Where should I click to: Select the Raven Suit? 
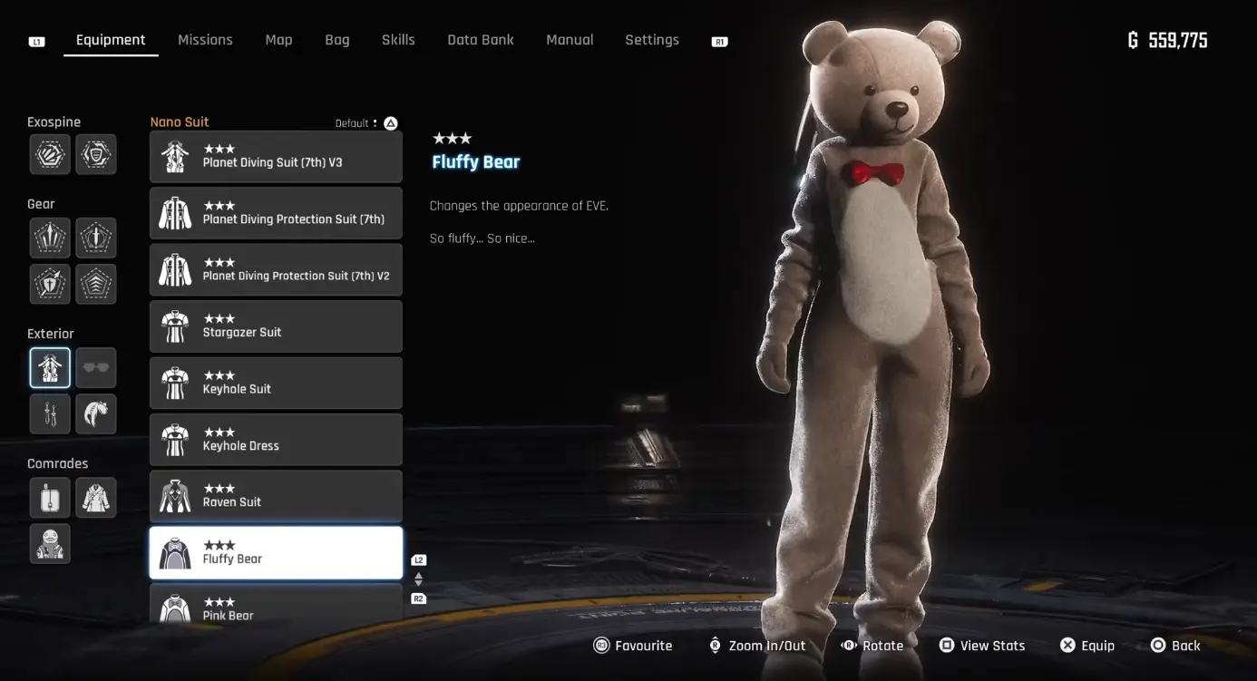[276, 497]
